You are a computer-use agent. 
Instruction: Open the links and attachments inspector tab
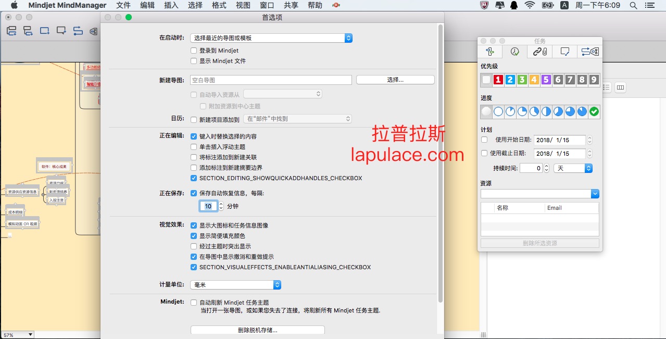tap(540, 52)
